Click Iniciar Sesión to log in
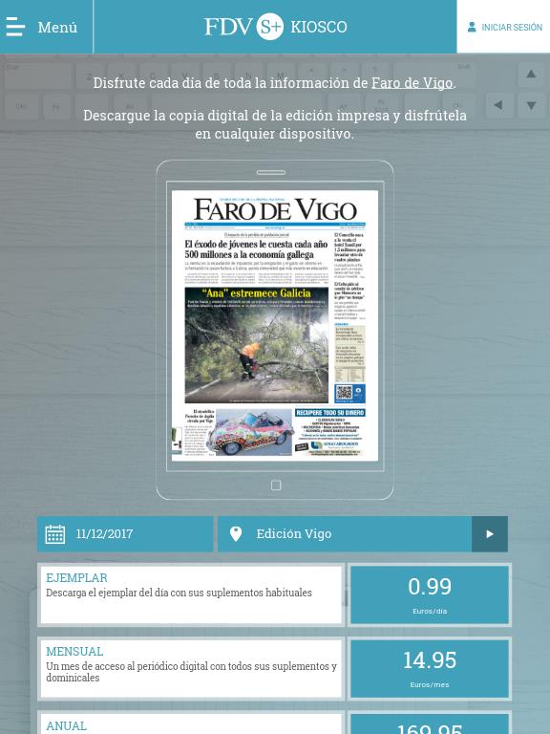 (512, 27)
